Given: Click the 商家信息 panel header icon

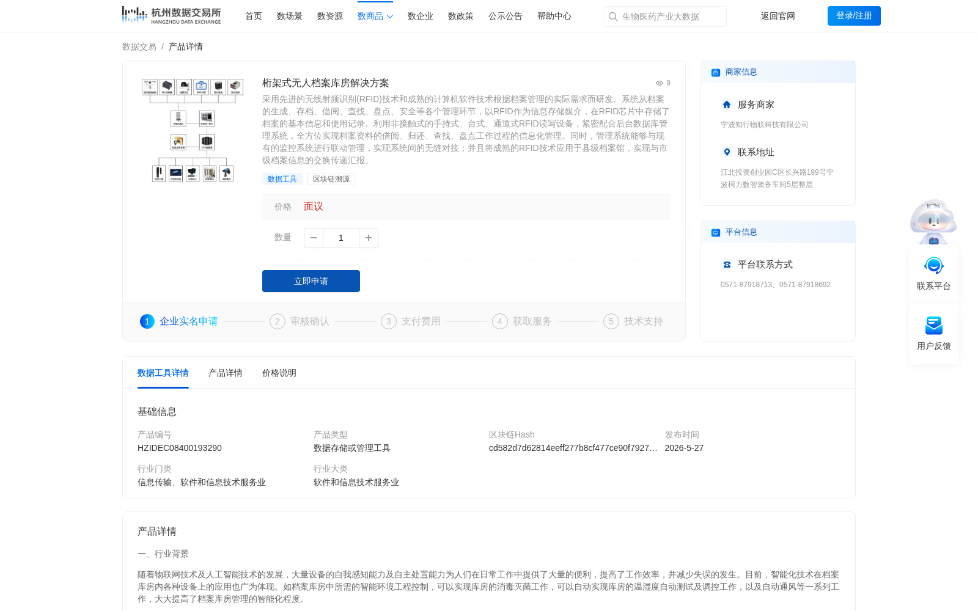Looking at the screenshot, I should 716,73.
